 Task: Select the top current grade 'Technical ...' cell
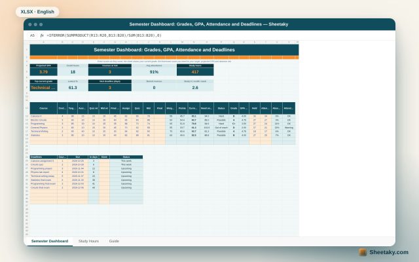point(44,87)
